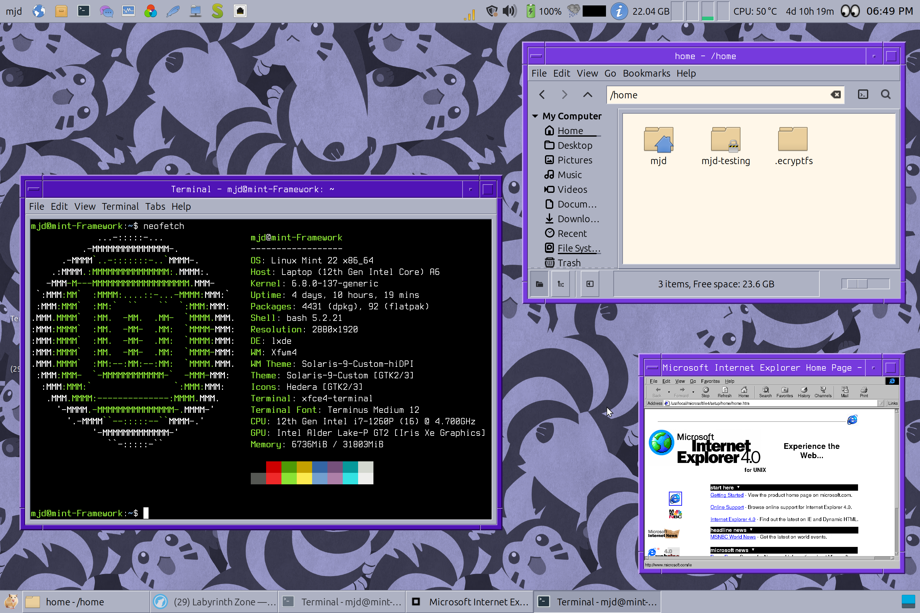The height and width of the screenshot is (613, 920).
Task: Click Print in Internet Explorer toolbar
Action: click(x=864, y=392)
